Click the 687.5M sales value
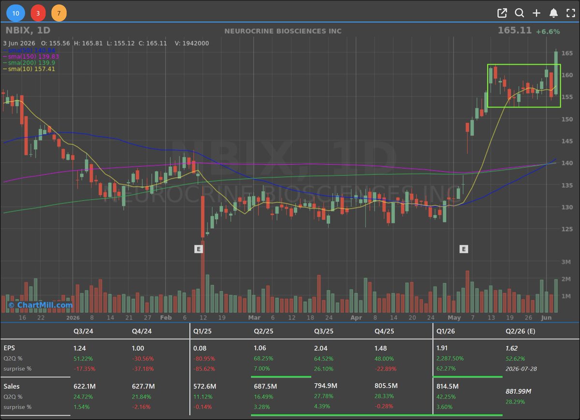This screenshot has width=580, height=420. (265, 386)
